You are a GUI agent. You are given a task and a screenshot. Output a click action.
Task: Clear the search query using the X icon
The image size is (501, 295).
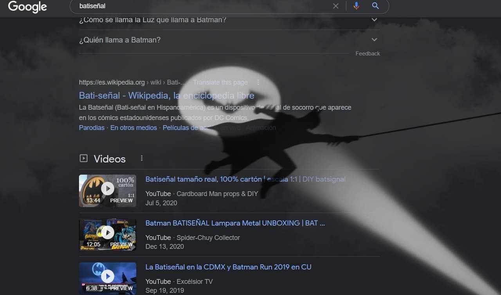(335, 6)
